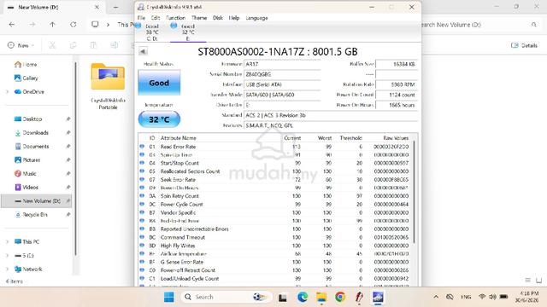Click the previous disk arrow button
The width and height of the screenshot is (547, 307).
143,51
